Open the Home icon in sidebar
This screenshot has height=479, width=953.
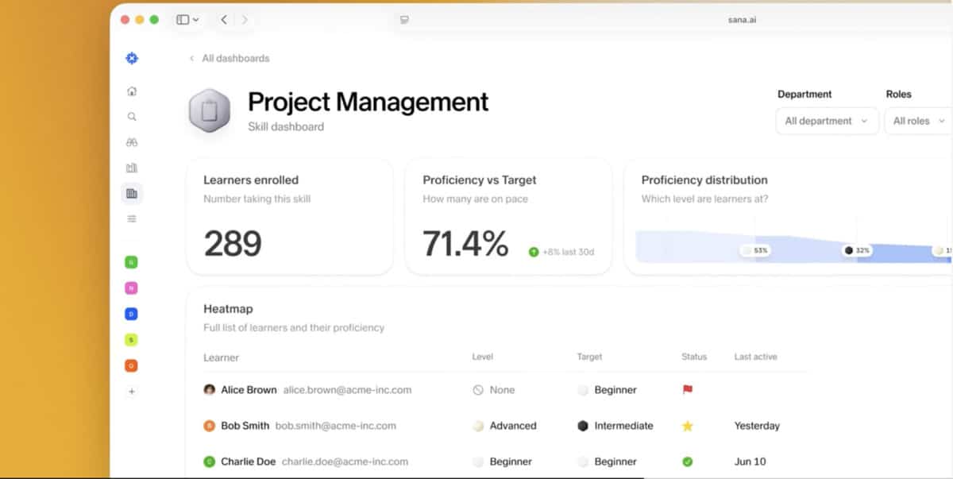coord(132,91)
